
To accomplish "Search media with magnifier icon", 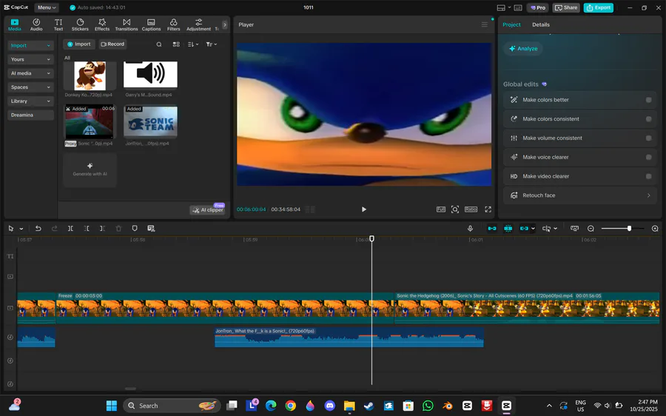I will coord(159,44).
